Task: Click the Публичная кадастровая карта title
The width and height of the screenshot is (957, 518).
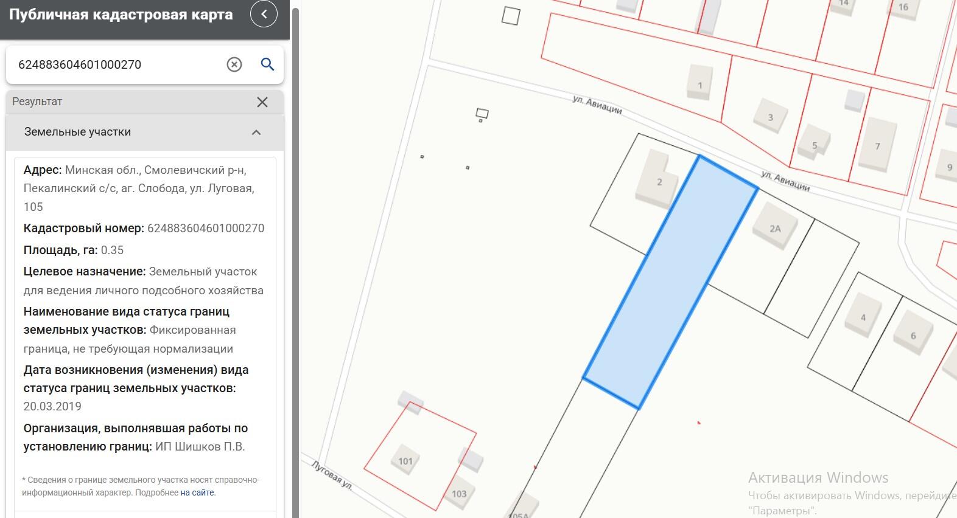Action: [121, 15]
